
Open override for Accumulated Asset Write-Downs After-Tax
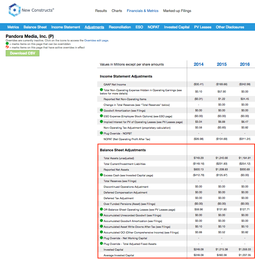coord(101,226)
